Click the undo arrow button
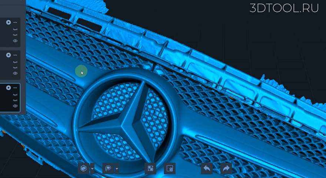326x178 pixels. (207, 168)
